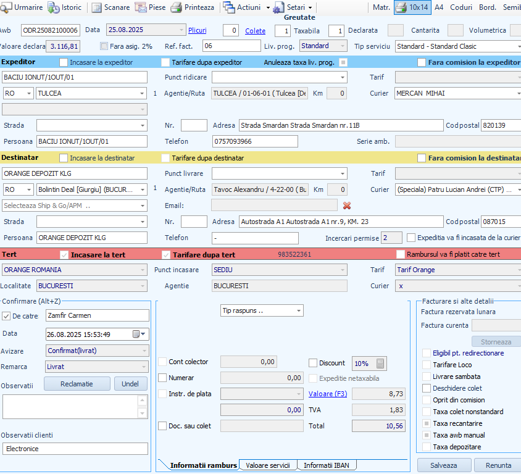Click the Piese toolbar icon

[140, 7]
